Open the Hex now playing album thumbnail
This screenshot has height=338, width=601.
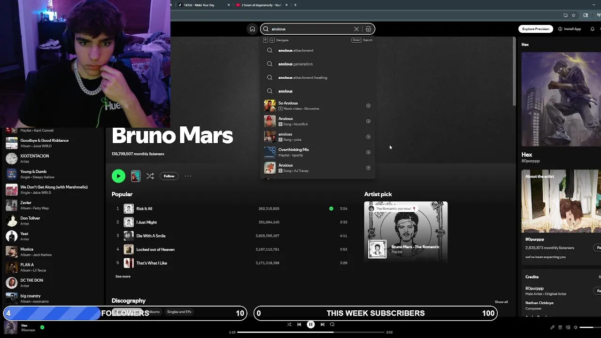point(10,327)
